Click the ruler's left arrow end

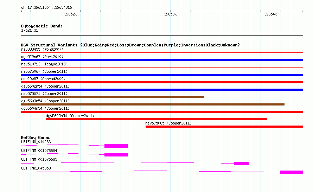(x=22, y=11)
